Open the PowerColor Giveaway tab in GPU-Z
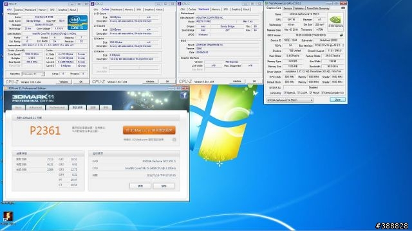Image resolution: width=412 pixels, height=231 pixels. [x=317, y=8]
